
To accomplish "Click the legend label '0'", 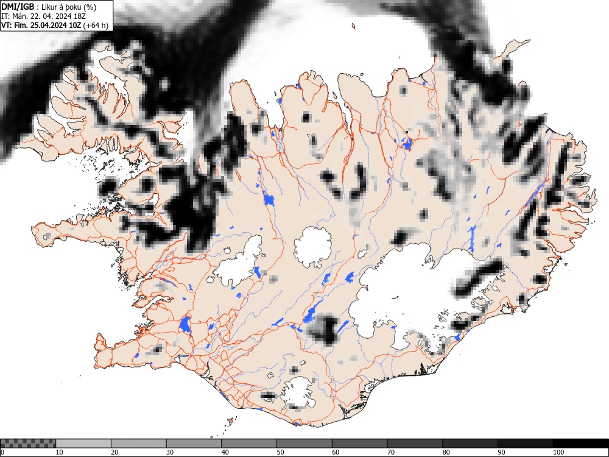I will click(x=2, y=452).
